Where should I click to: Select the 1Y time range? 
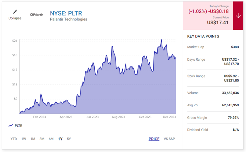coord(60,139)
